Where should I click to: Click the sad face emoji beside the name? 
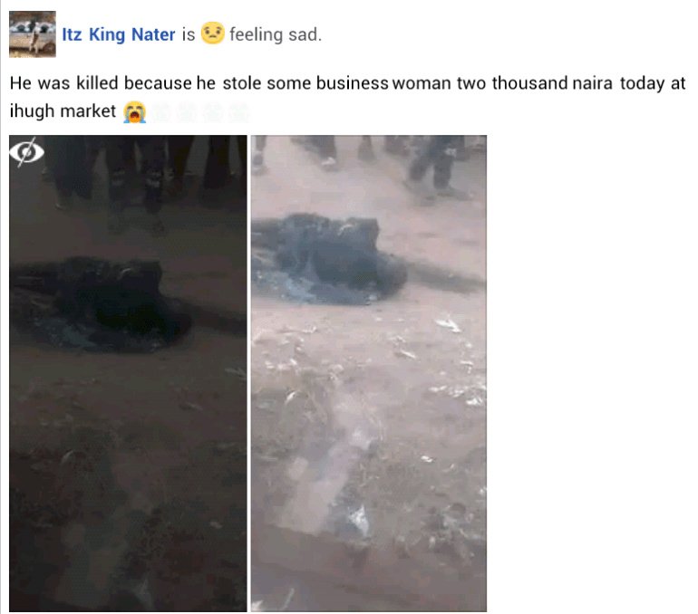[x=212, y=33]
